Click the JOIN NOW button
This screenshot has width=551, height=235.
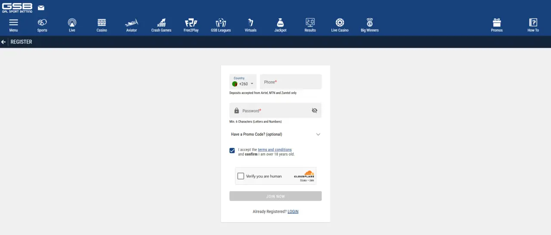(275, 196)
